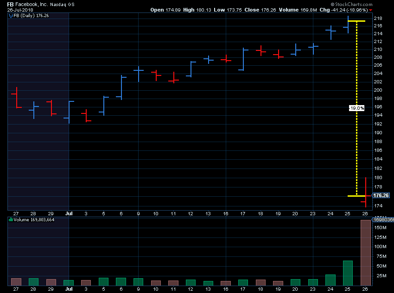Click the June 27 red price bar
394x293 pixels.
pyautogui.click(x=17, y=98)
